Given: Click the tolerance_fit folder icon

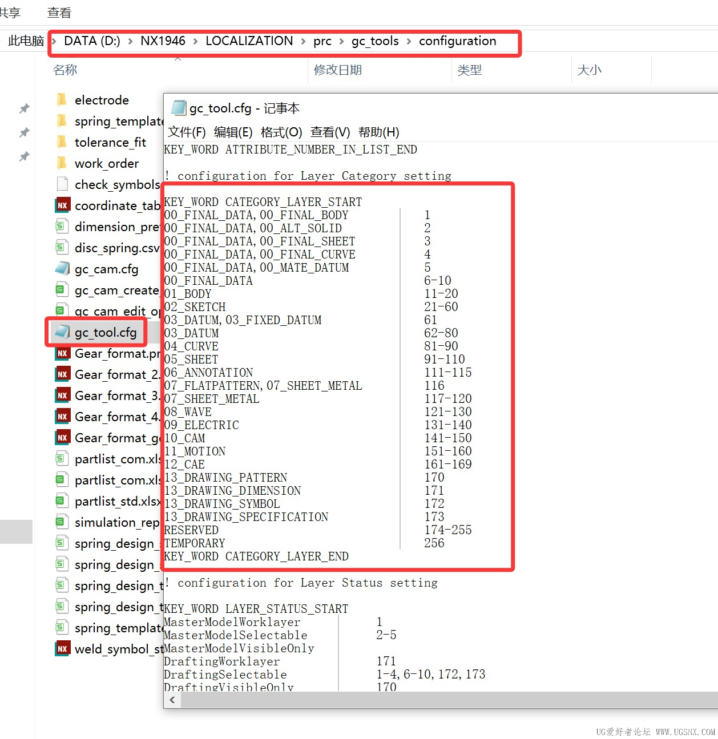Looking at the screenshot, I should [62, 142].
